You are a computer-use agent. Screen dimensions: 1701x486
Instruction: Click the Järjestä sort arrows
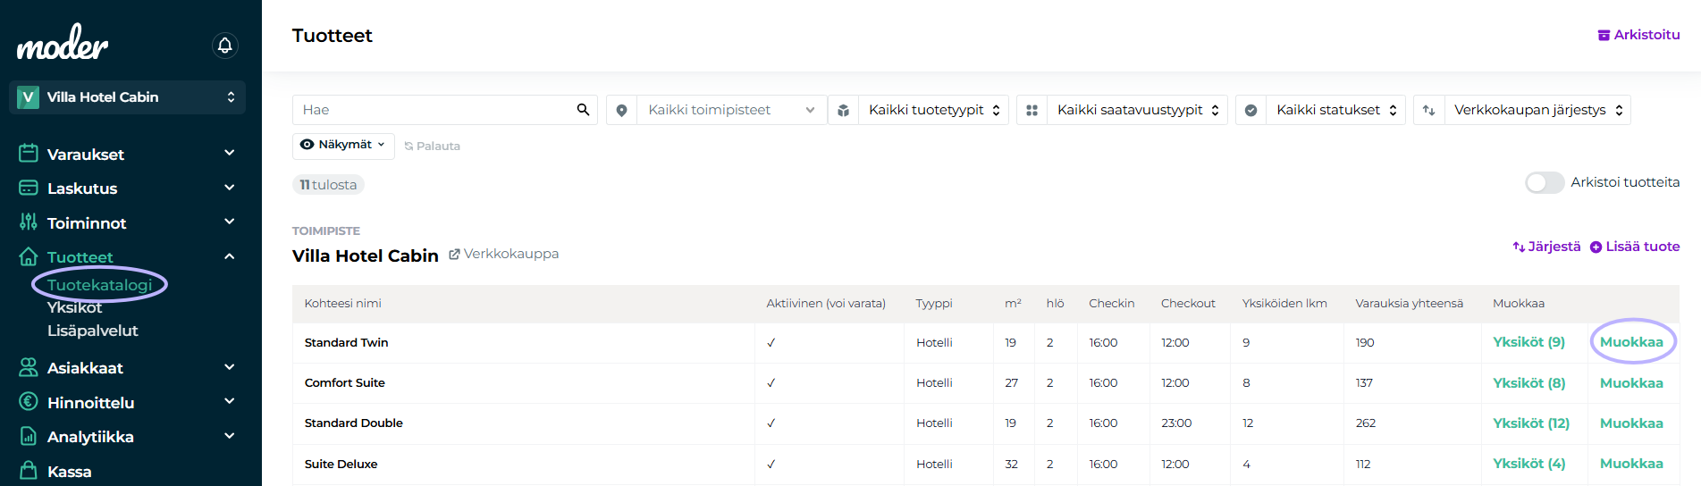1519,247
